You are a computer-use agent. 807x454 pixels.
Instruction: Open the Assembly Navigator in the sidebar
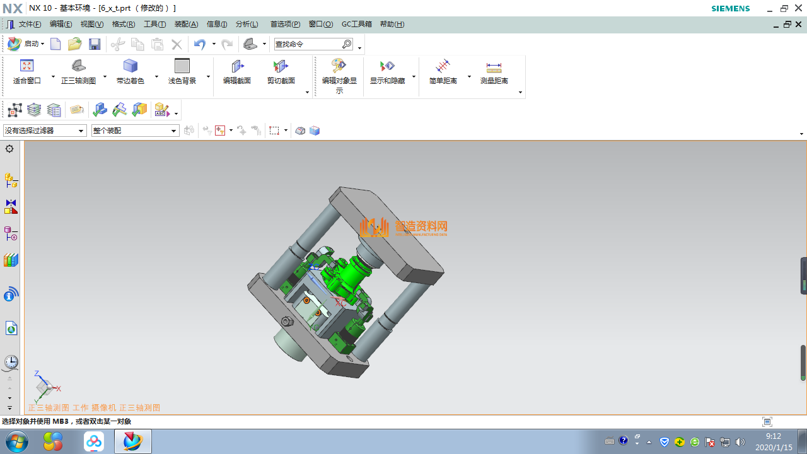11,180
